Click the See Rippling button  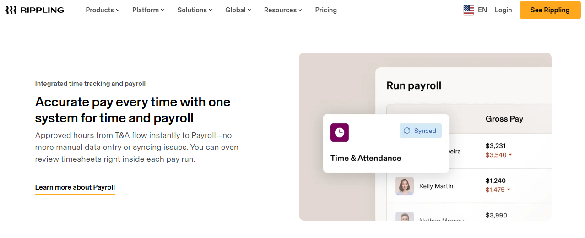click(x=550, y=10)
